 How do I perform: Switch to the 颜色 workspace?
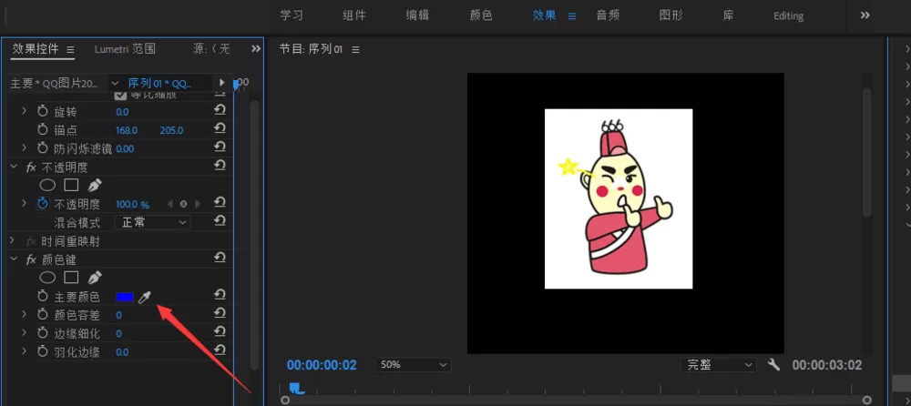click(x=480, y=15)
